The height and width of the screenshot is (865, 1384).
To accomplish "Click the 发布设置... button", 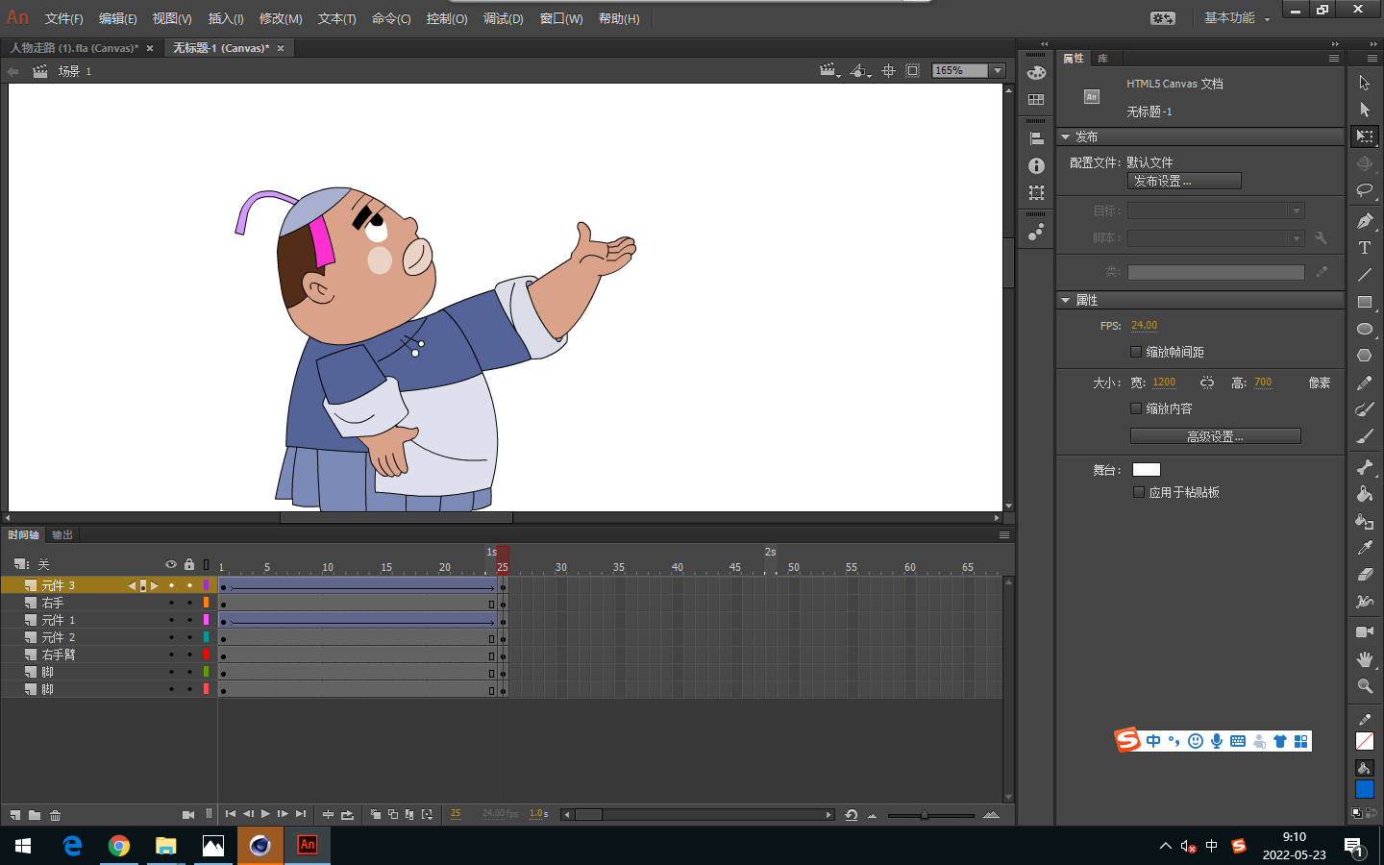I will [x=1184, y=181].
